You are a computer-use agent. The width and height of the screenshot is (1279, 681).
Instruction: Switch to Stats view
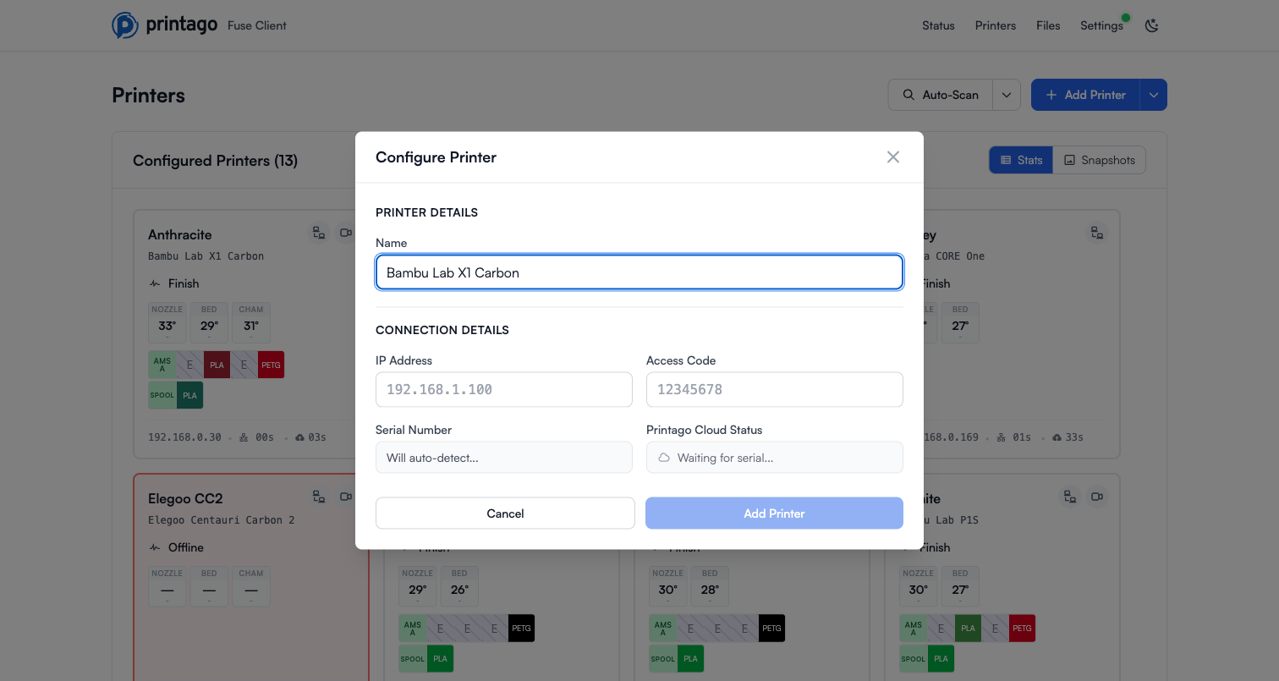(1021, 160)
